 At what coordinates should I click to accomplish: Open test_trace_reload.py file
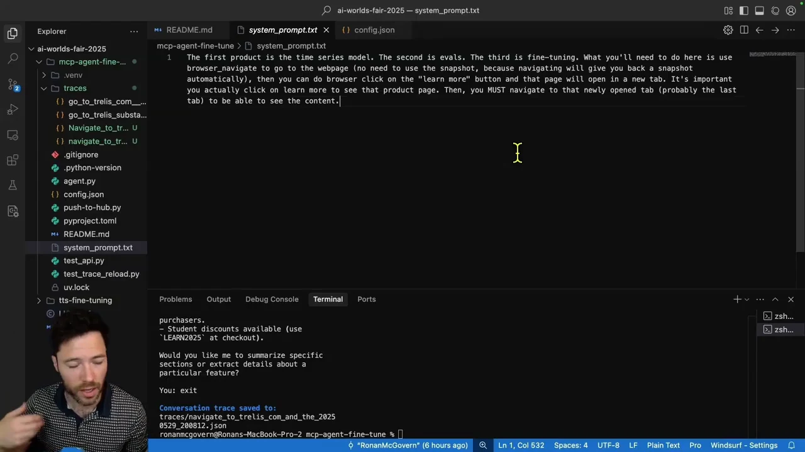click(101, 274)
